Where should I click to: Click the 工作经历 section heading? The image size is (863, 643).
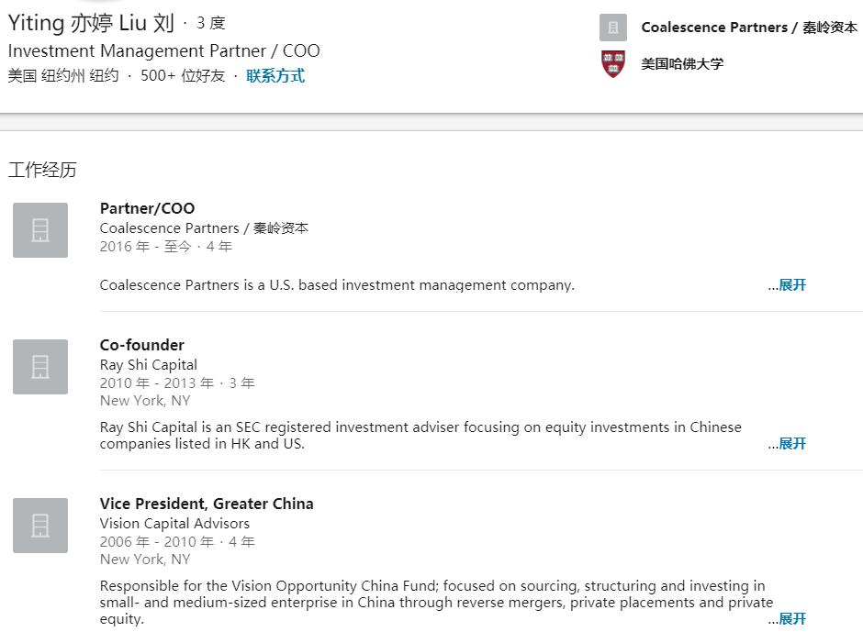(x=42, y=170)
